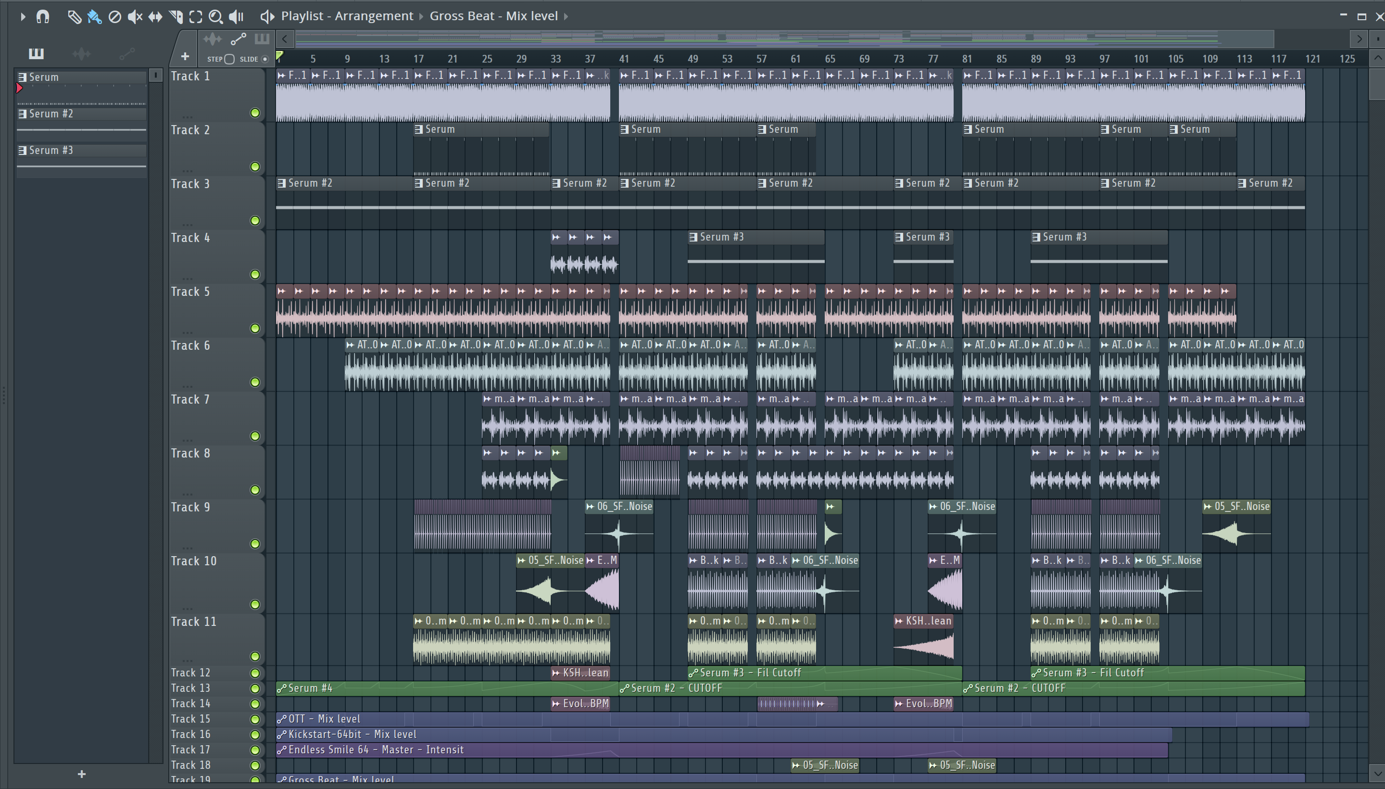This screenshot has width=1385, height=789.
Task: Toggle the STEP edit mode checkbox
Action: pyautogui.click(x=229, y=59)
